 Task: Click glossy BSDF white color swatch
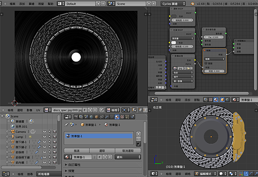click(x=174, y=43)
